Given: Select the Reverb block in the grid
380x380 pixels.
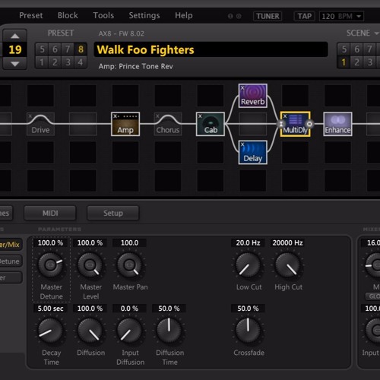Looking at the screenshot, I should [252, 96].
